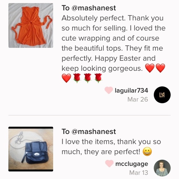179x179 pixels.
Task: Click the last rose emoji
Action: click(98, 78)
